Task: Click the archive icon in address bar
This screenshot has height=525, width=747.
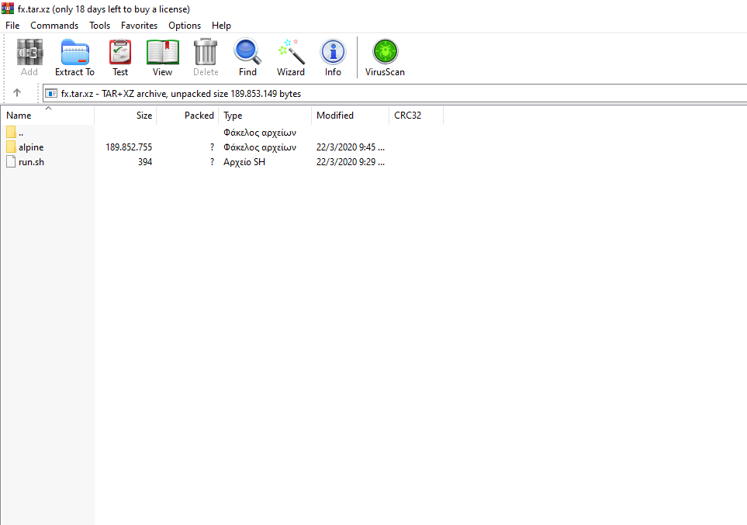Action: click(51, 93)
